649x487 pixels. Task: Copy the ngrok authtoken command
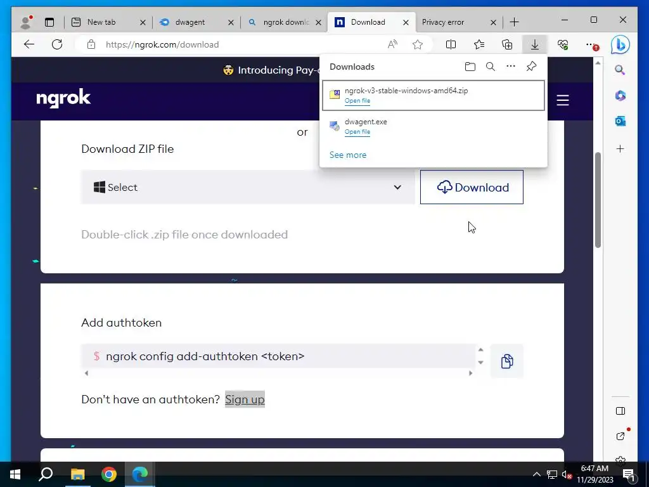[x=507, y=361]
